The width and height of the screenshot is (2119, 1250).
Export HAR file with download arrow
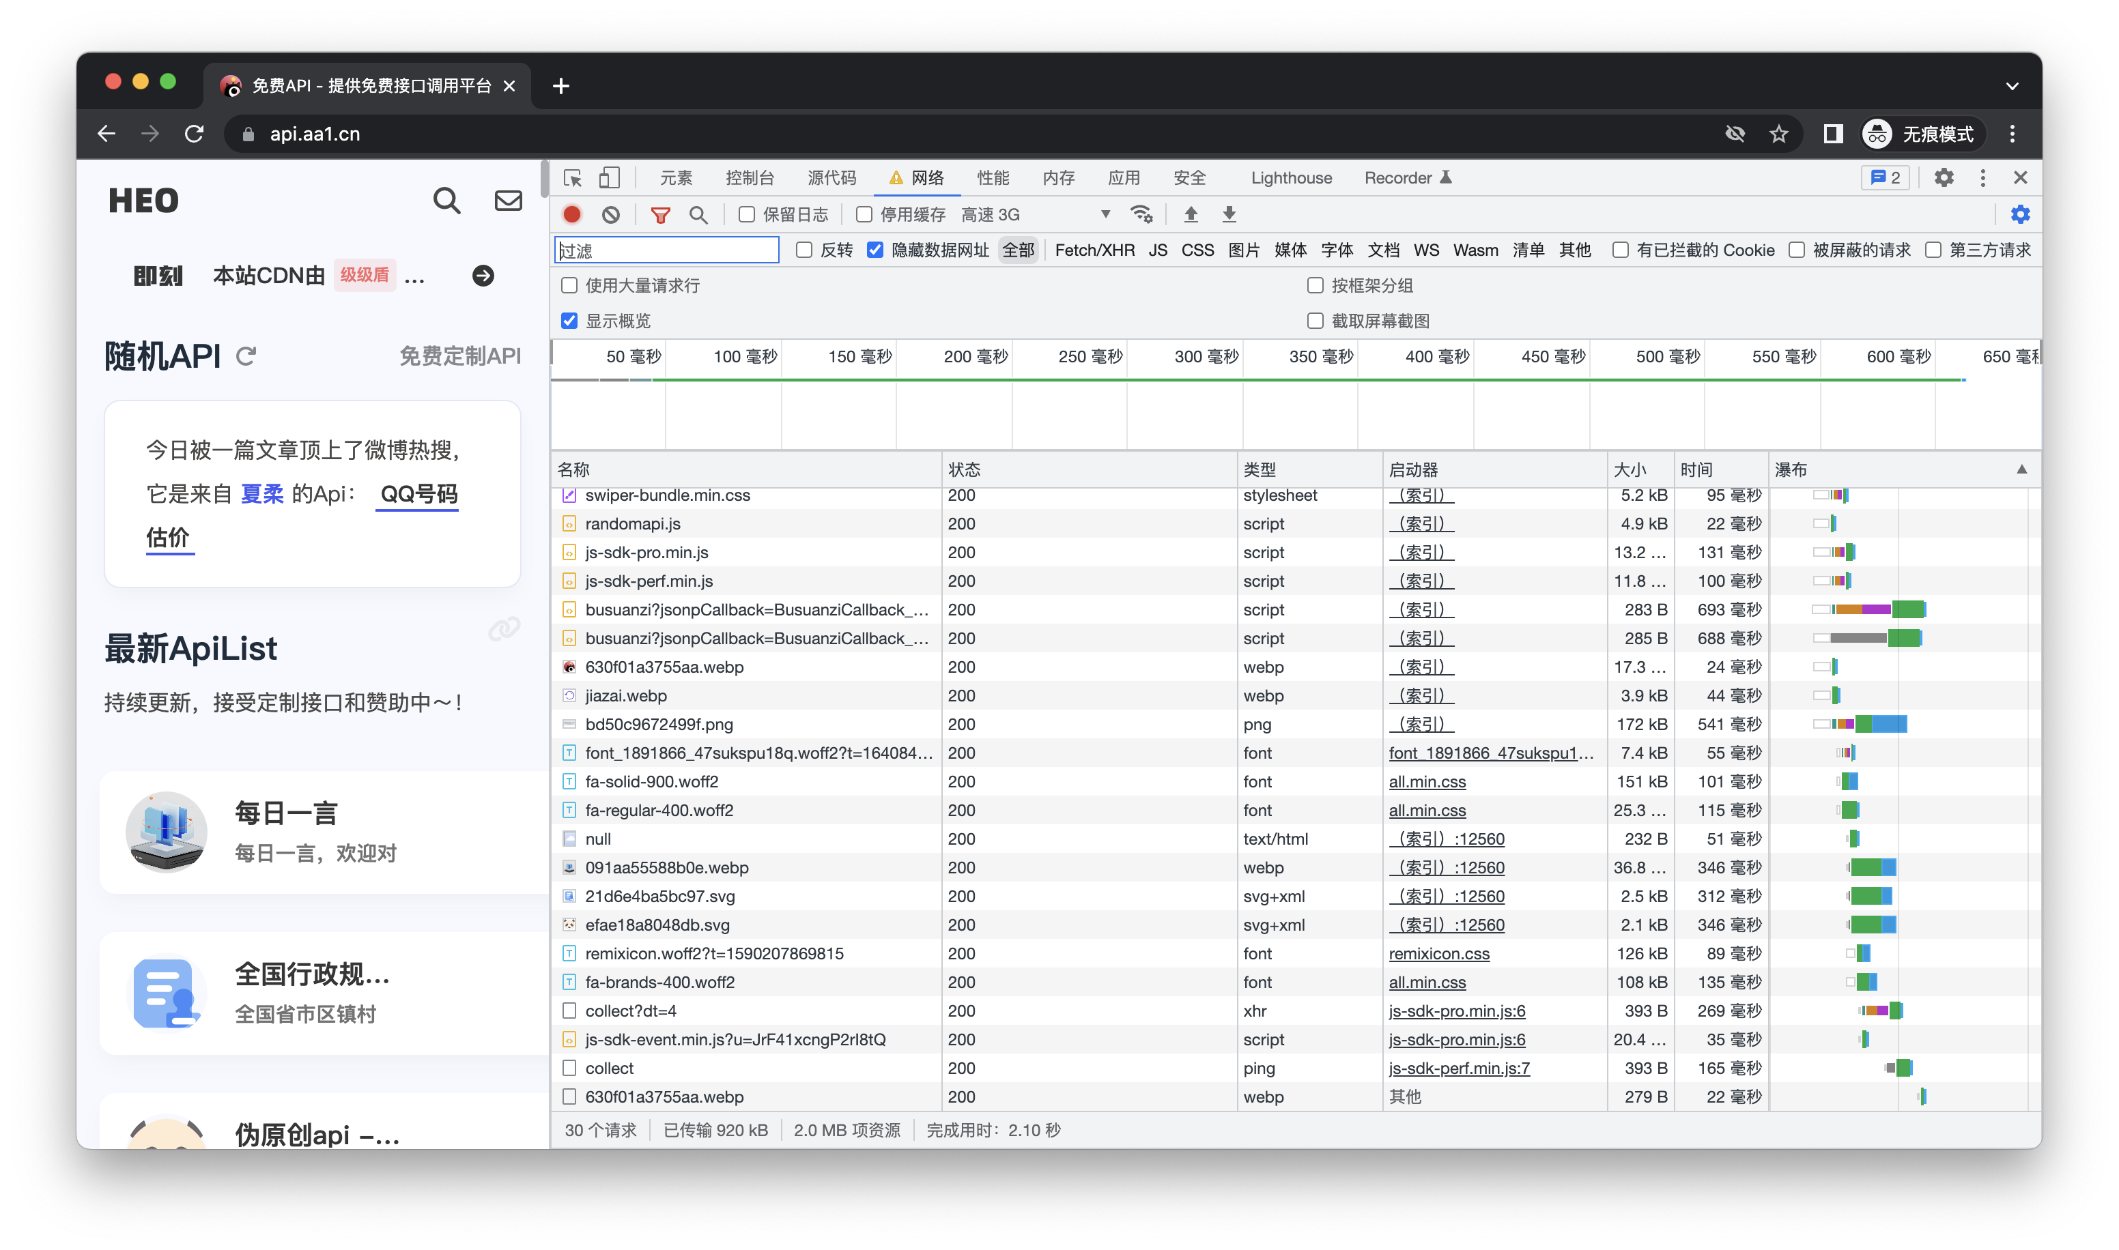1229,215
